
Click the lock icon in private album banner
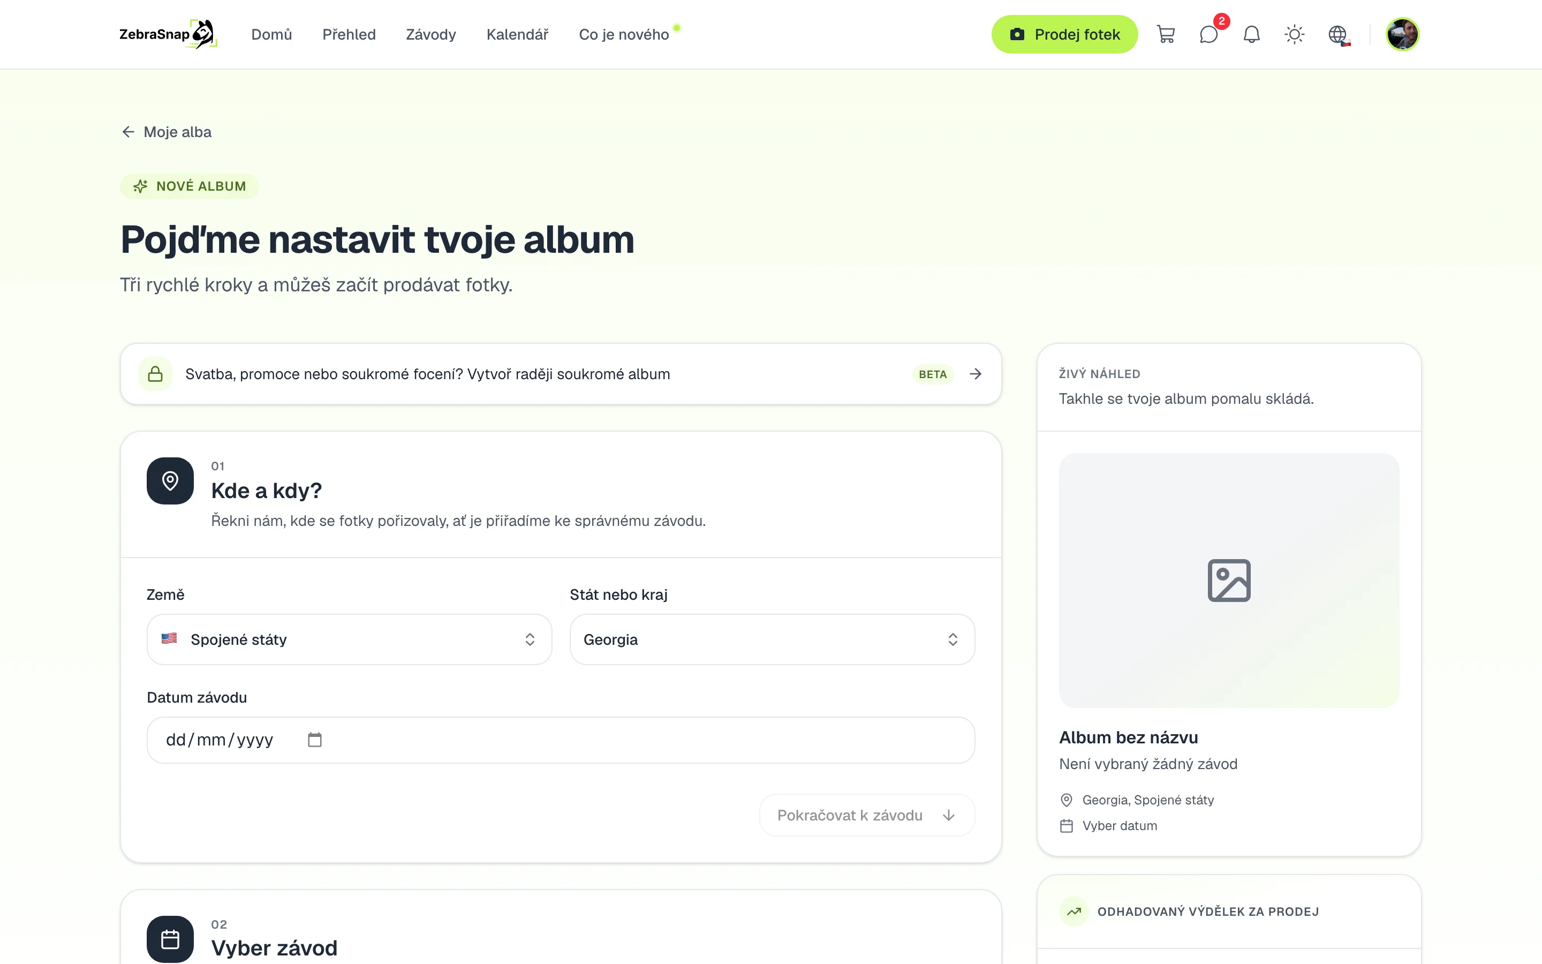155,374
